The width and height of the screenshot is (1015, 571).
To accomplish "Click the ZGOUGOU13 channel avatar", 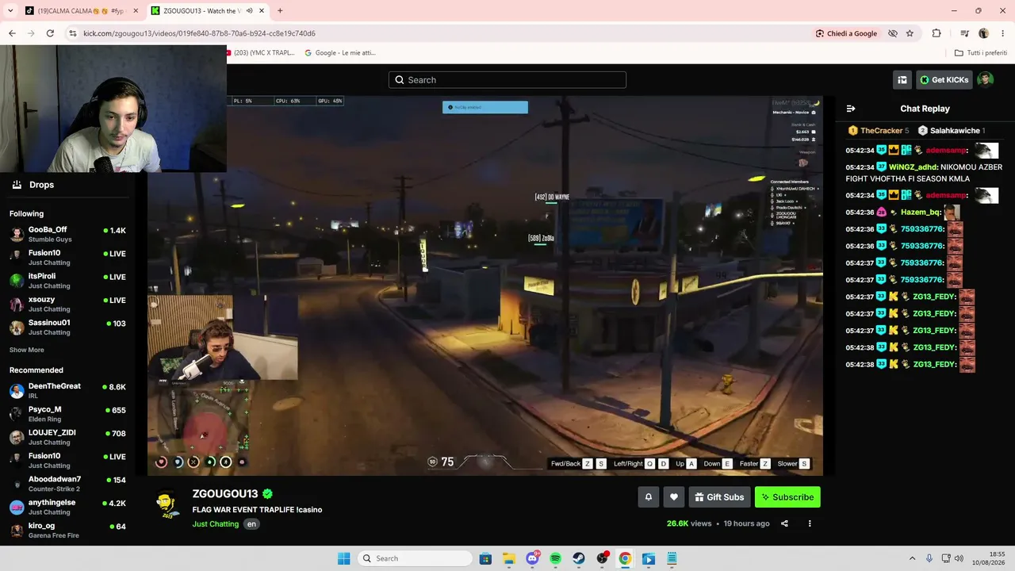I will coord(167,504).
